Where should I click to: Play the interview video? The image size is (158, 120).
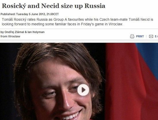click(83, 90)
